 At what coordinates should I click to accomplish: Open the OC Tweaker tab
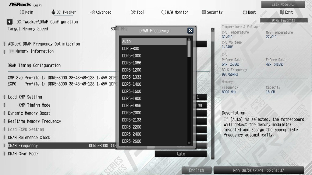[x=64, y=12]
